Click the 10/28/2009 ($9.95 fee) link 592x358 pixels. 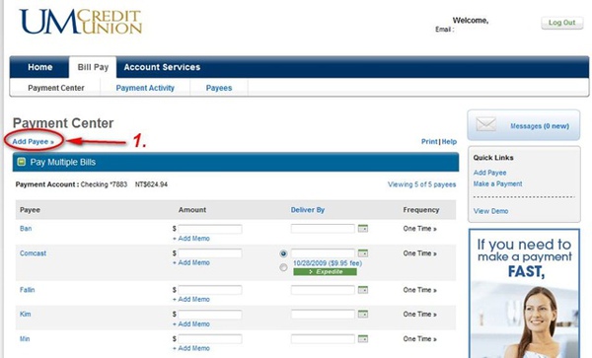click(x=328, y=263)
